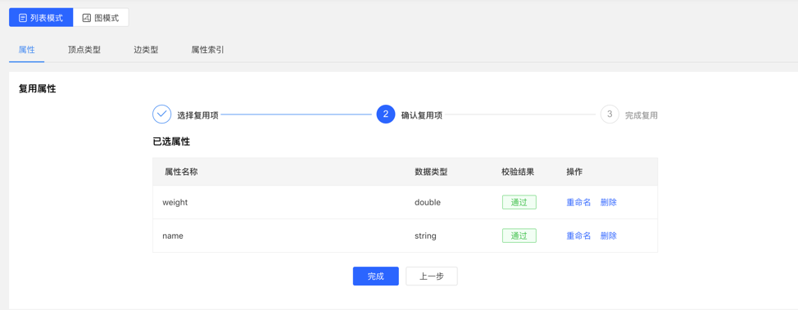This screenshot has height=310, width=798.
Task: Select the weight attribute name cell
Action: 175,202
